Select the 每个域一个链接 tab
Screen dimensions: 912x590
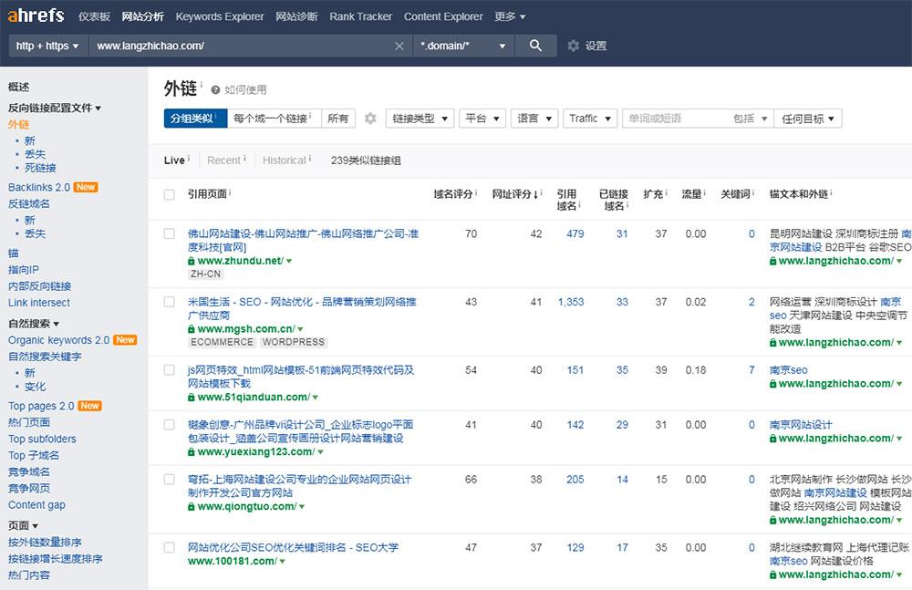[x=274, y=119]
